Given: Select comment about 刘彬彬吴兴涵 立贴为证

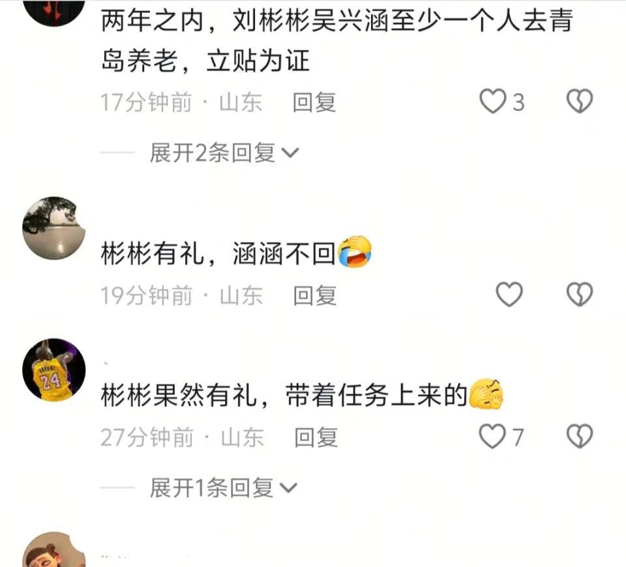Looking at the screenshot, I should click(x=337, y=40).
